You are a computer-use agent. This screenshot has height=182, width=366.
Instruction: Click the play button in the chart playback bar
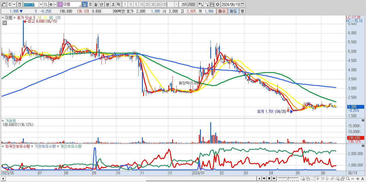pyautogui.click(x=260, y=178)
